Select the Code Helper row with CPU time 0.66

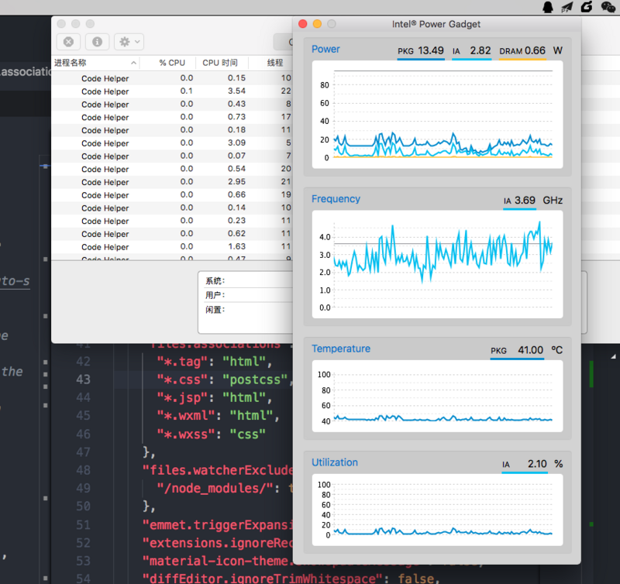[172, 195]
